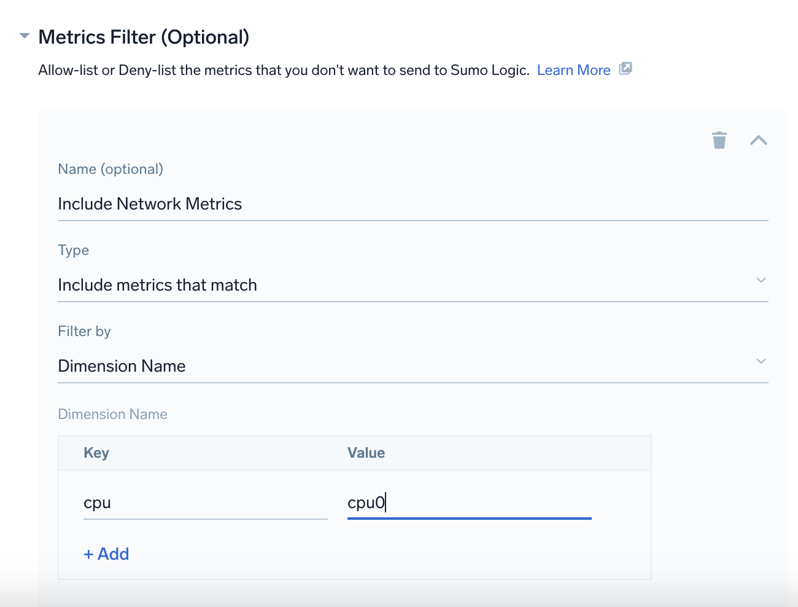Viewport: 798px width, 607px height.
Task: Focus the Value field containing cpu0
Action: pos(469,503)
